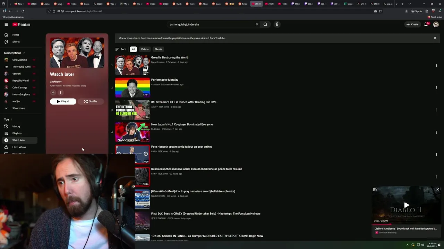
Task: Open Performative Morality video thumbnail
Action: tap(133, 87)
